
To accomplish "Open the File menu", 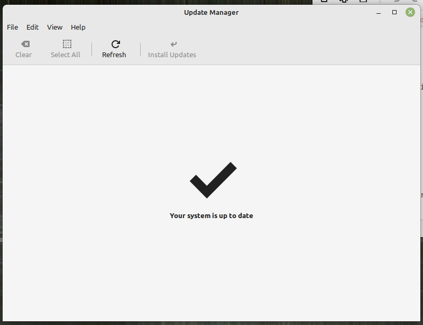I will (x=12, y=28).
